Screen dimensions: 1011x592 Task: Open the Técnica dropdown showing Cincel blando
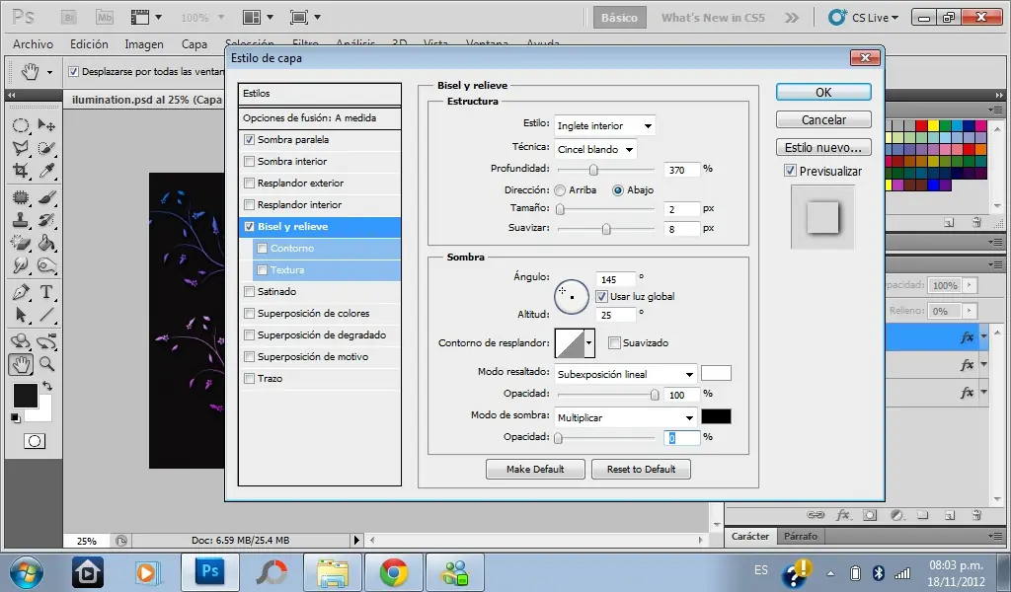point(595,149)
